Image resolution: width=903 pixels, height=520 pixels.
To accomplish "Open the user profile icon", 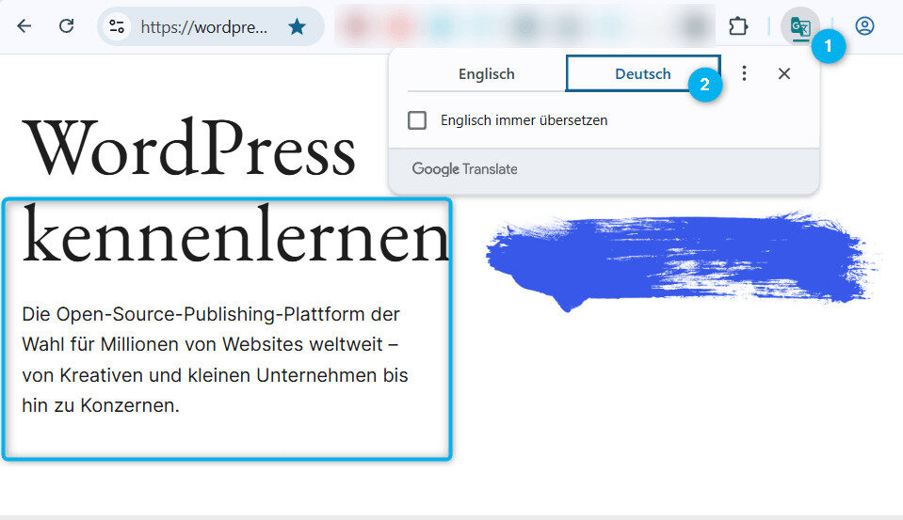I will [x=864, y=26].
